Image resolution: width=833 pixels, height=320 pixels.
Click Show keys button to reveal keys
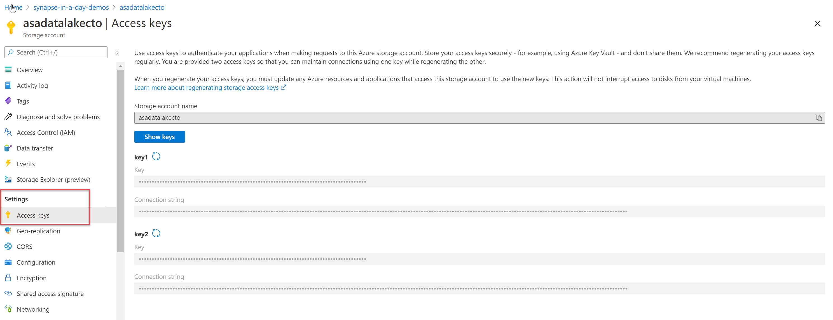159,137
